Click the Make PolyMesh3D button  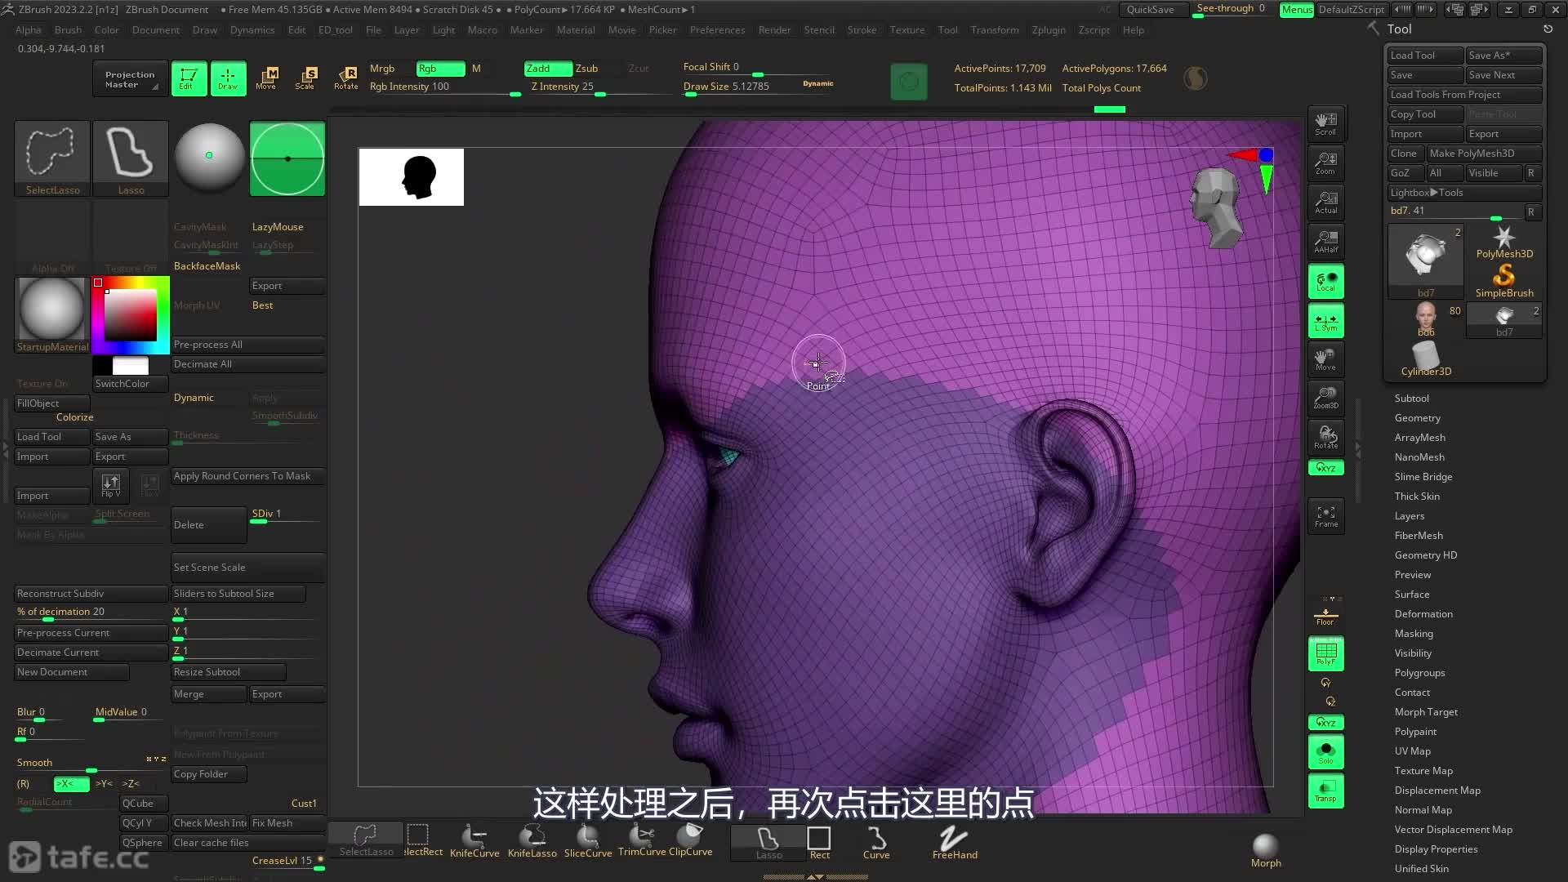point(1482,154)
